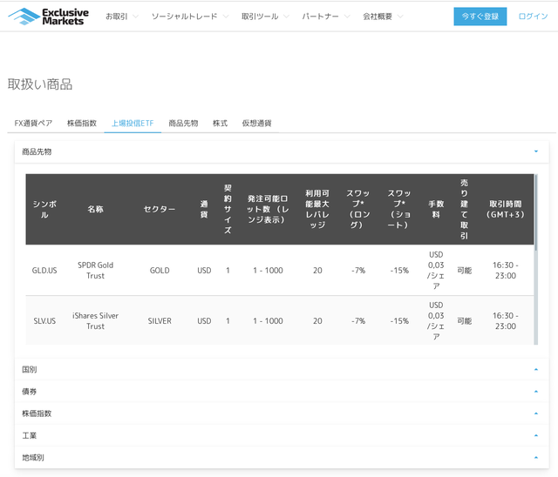Expand the 工業 accordion section

point(282,435)
